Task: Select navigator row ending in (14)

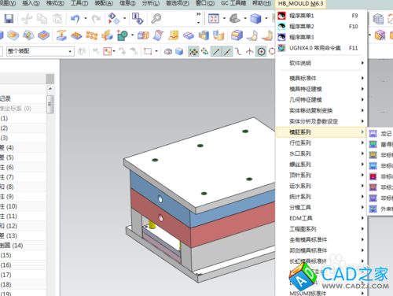Action: 23,246
